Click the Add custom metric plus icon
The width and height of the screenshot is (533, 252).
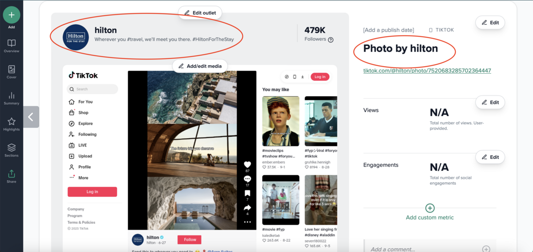(x=430, y=208)
